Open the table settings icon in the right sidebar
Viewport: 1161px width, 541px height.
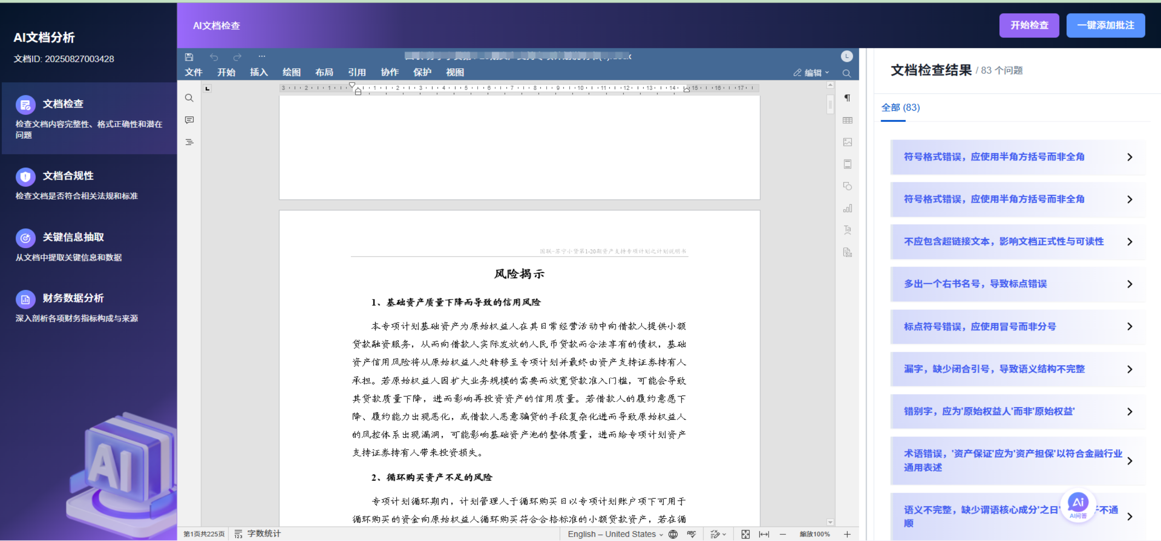[847, 120]
